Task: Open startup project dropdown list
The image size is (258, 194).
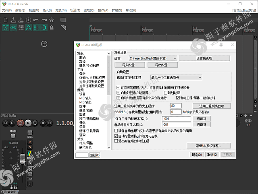Action: coord(176,77)
